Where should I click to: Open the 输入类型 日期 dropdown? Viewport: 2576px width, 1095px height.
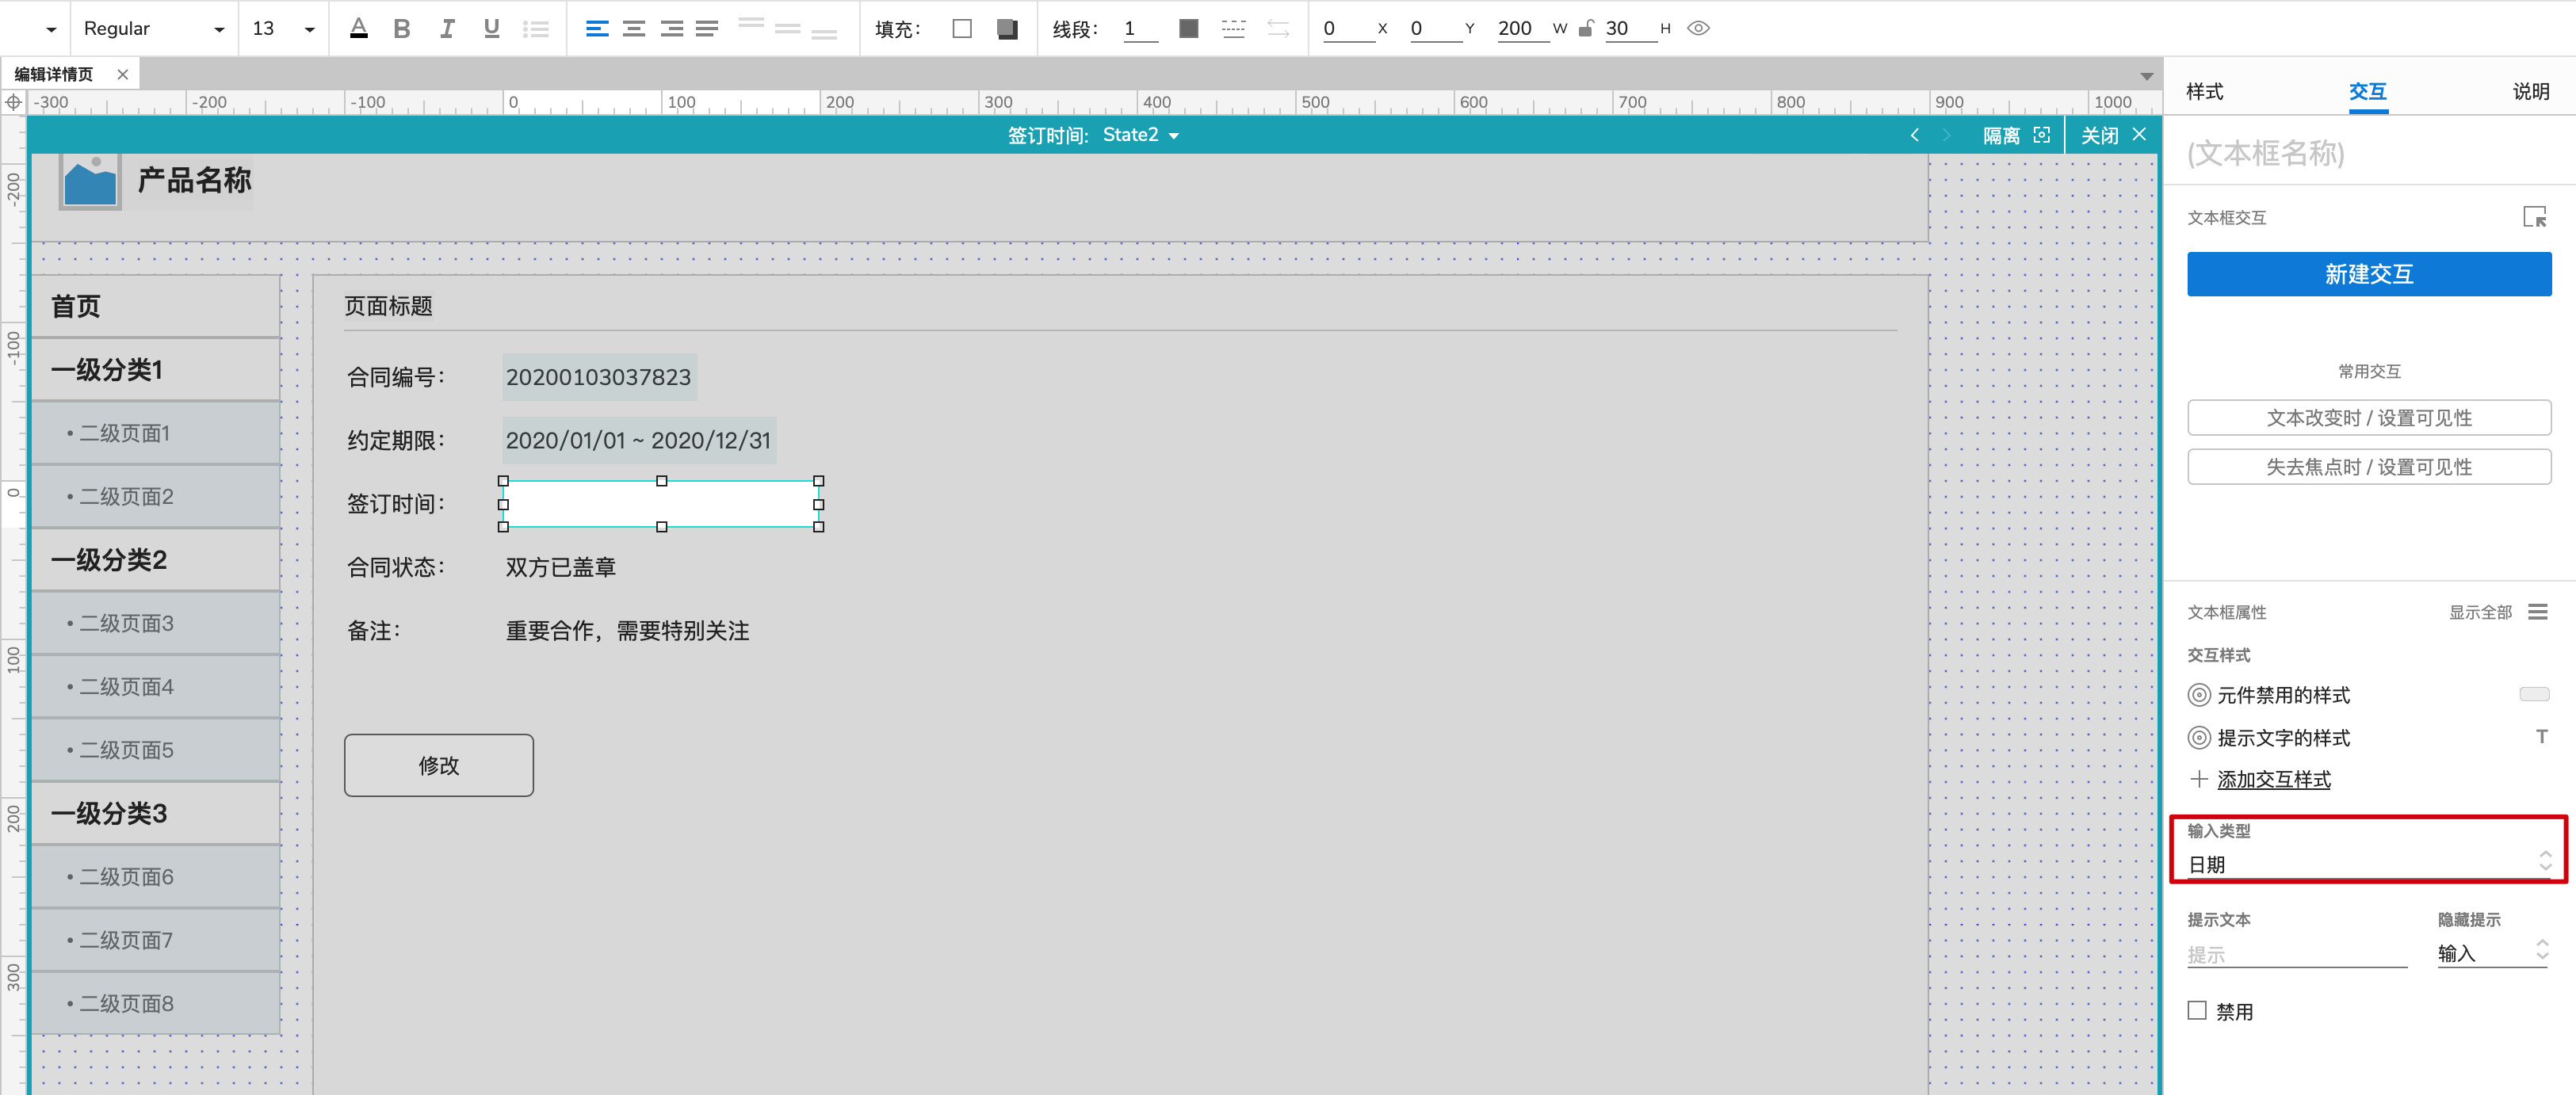(2369, 862)
